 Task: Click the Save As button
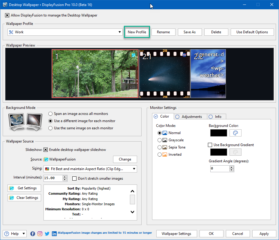coord(190,32)
